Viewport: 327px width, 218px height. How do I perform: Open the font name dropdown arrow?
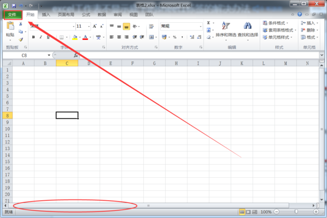(74, 27)
